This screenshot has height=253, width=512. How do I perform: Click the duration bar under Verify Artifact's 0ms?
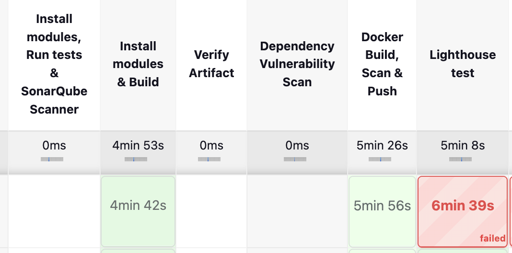click(x=209, y=159)
